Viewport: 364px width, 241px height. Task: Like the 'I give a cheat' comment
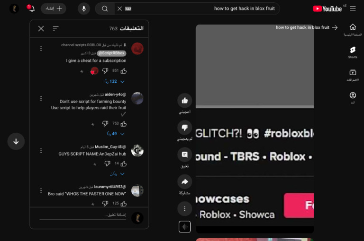(x=124, y=71)
